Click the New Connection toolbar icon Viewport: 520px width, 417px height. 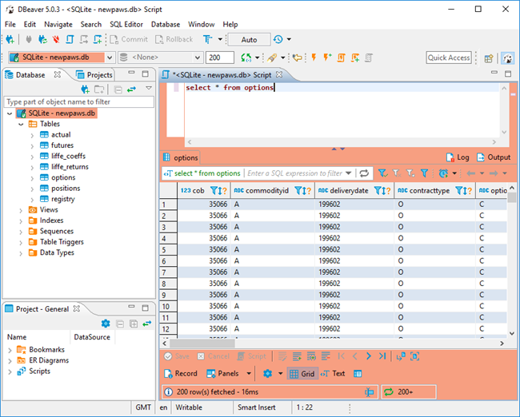[10, 39]
